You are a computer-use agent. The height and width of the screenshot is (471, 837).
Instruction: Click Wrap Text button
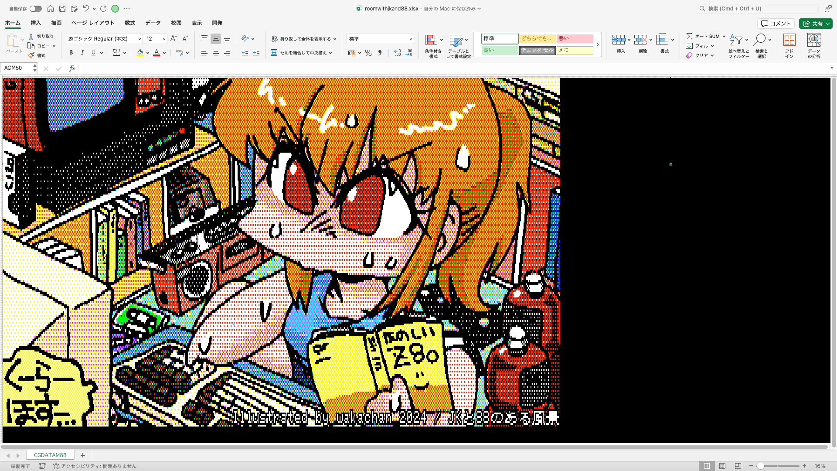pyautogui.click(x=301, y=39)
